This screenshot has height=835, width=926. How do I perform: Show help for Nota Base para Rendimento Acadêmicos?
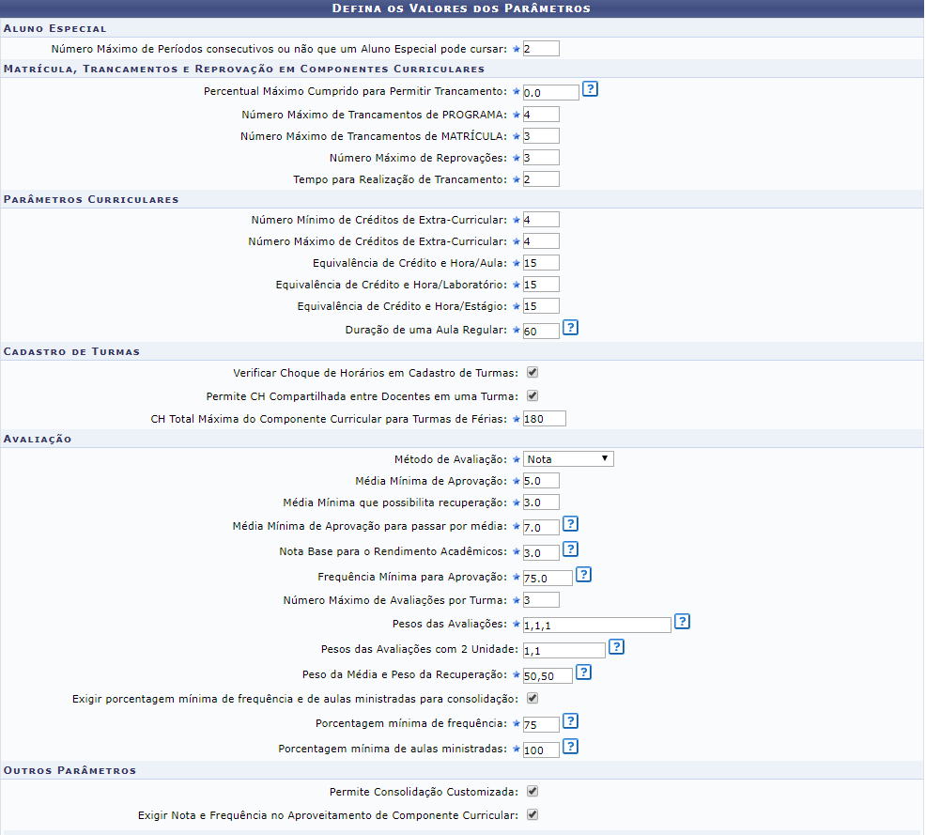(x=569, y=549)
